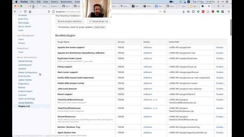This screenshot has width=244, height=137.
Task: Open Diagnostics in sidebar
Action: point(24,84)
